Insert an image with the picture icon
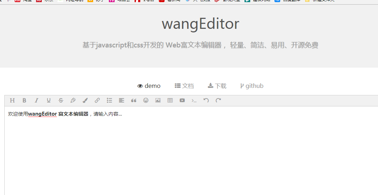Screen dimensions: 378x195 [x=158, y=100]
